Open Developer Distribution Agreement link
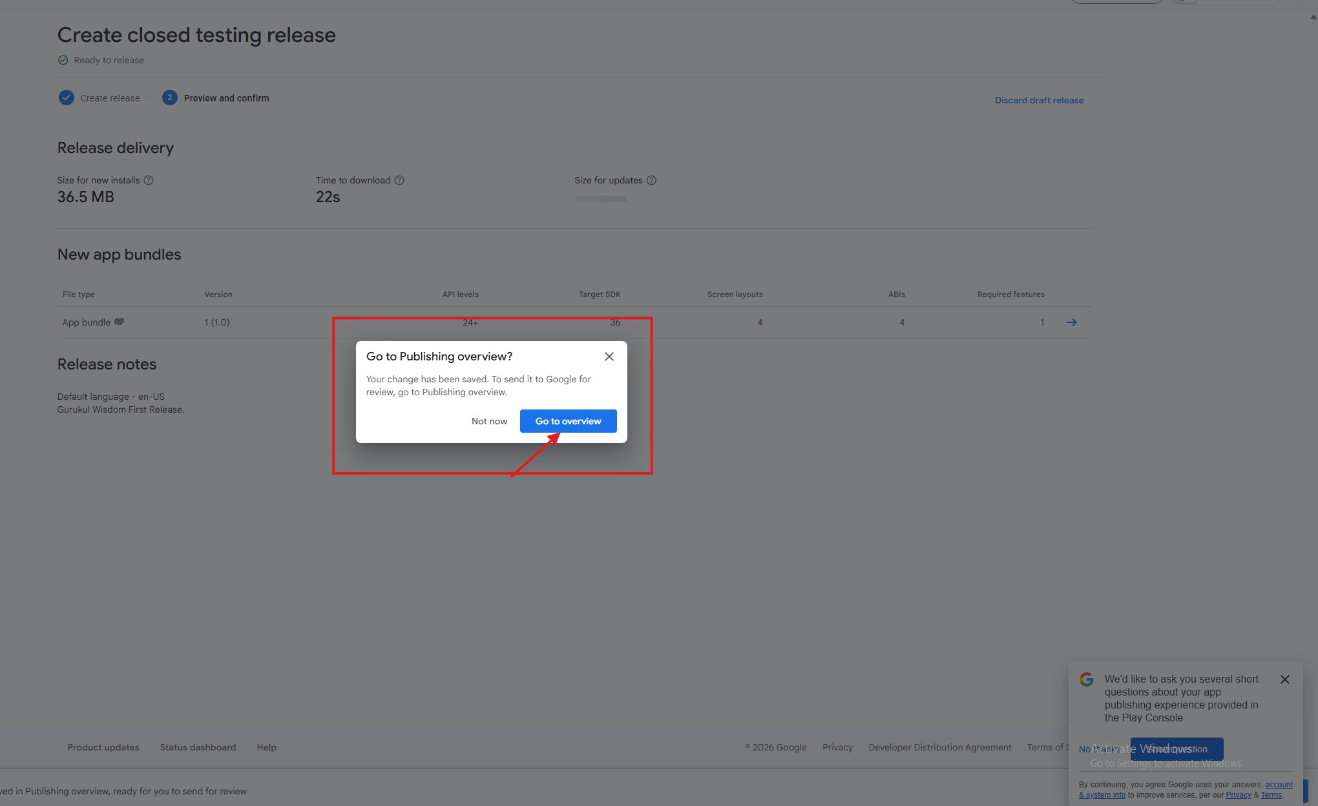This screenshot has width=1318, height=806. pyautogui.click(x=939, y=747)
